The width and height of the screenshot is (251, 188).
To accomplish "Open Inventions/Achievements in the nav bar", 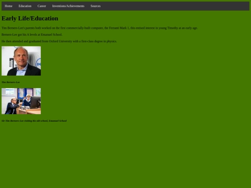I will click(68, 6).
